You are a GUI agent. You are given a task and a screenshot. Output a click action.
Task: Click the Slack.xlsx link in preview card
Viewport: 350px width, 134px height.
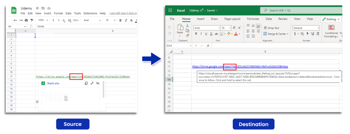pyautogui.click(x=53, y=83)
